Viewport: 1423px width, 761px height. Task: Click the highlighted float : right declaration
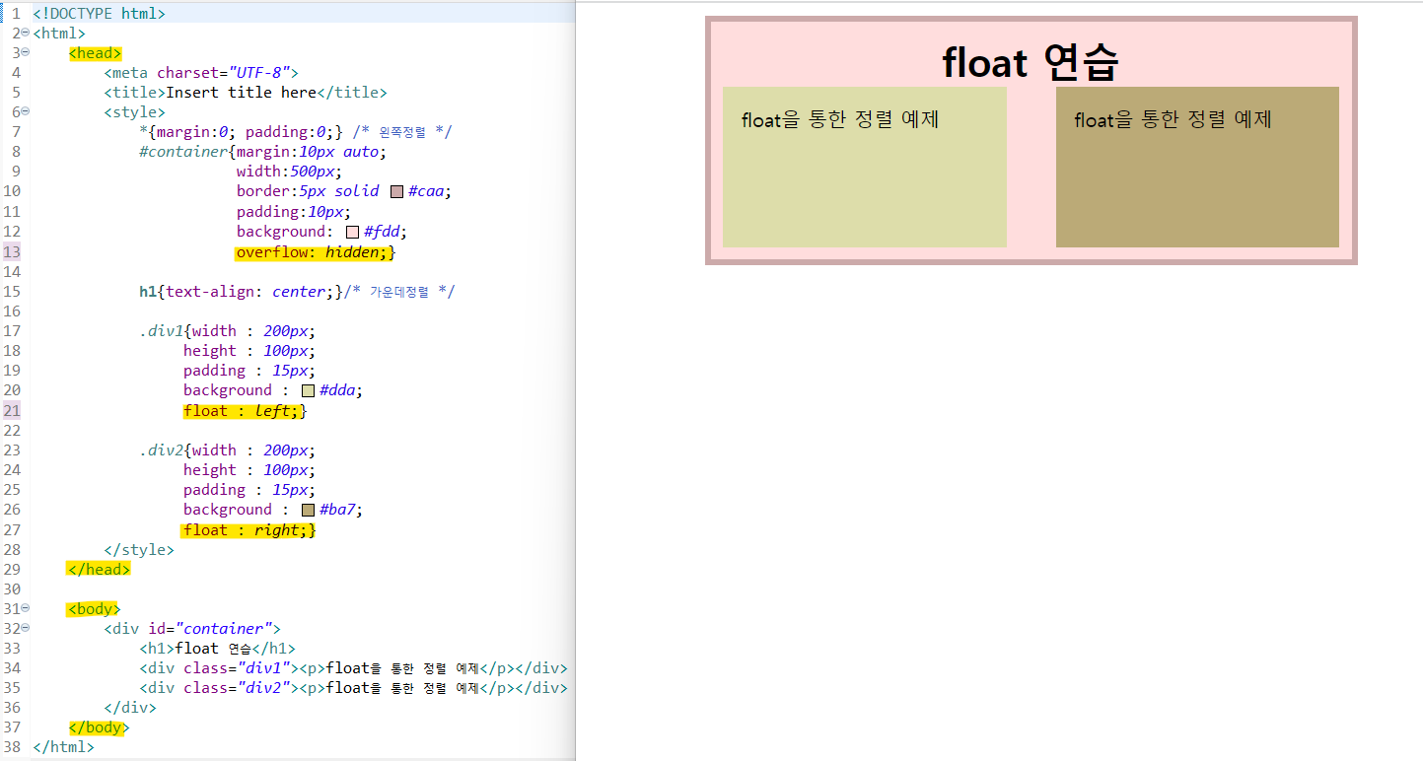point(249,530)
